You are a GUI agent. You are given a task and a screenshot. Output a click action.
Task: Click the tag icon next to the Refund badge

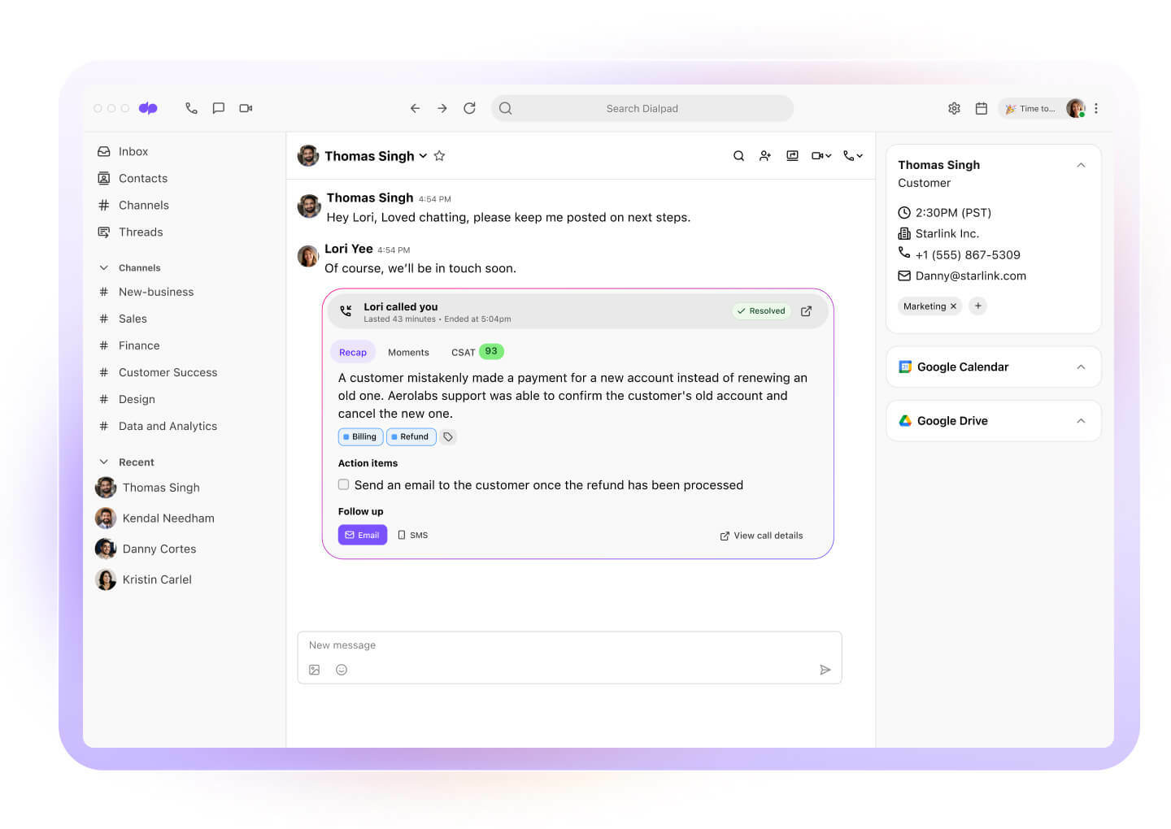(448, 436)
